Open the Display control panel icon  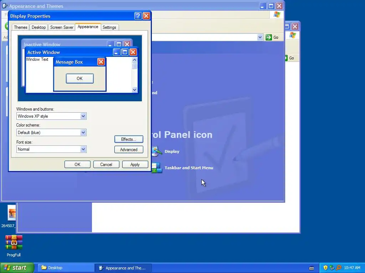(x=157, y=151)
